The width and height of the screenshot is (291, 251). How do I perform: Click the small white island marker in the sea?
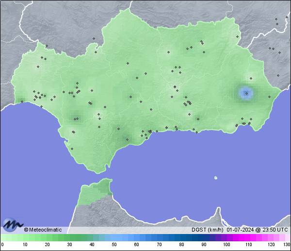(216, 178)
